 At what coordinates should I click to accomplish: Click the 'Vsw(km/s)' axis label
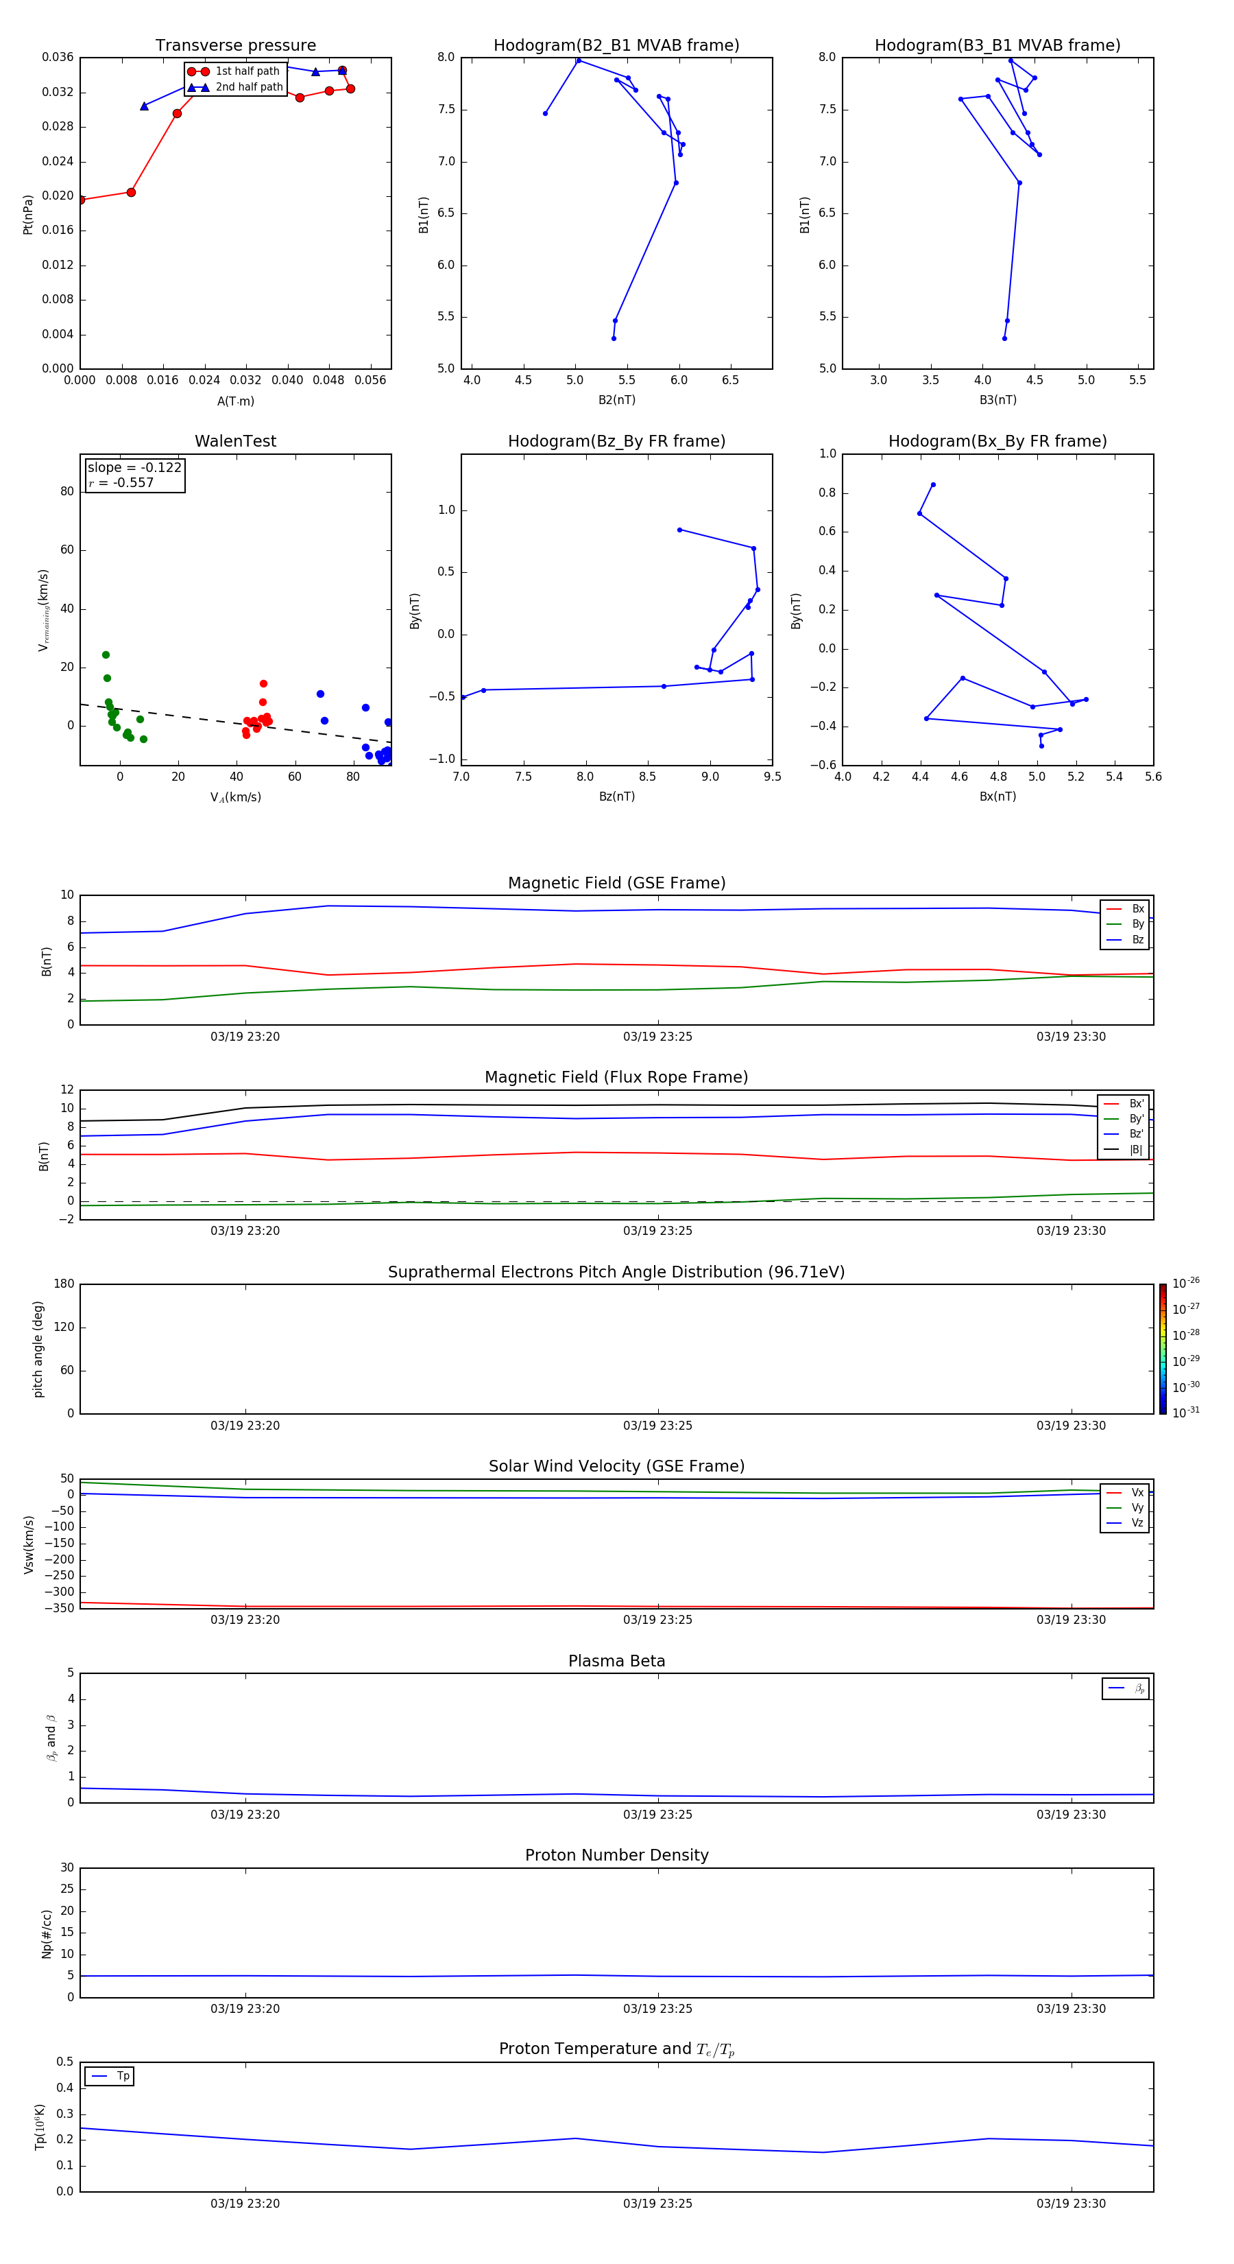[x=28, y=1544]
